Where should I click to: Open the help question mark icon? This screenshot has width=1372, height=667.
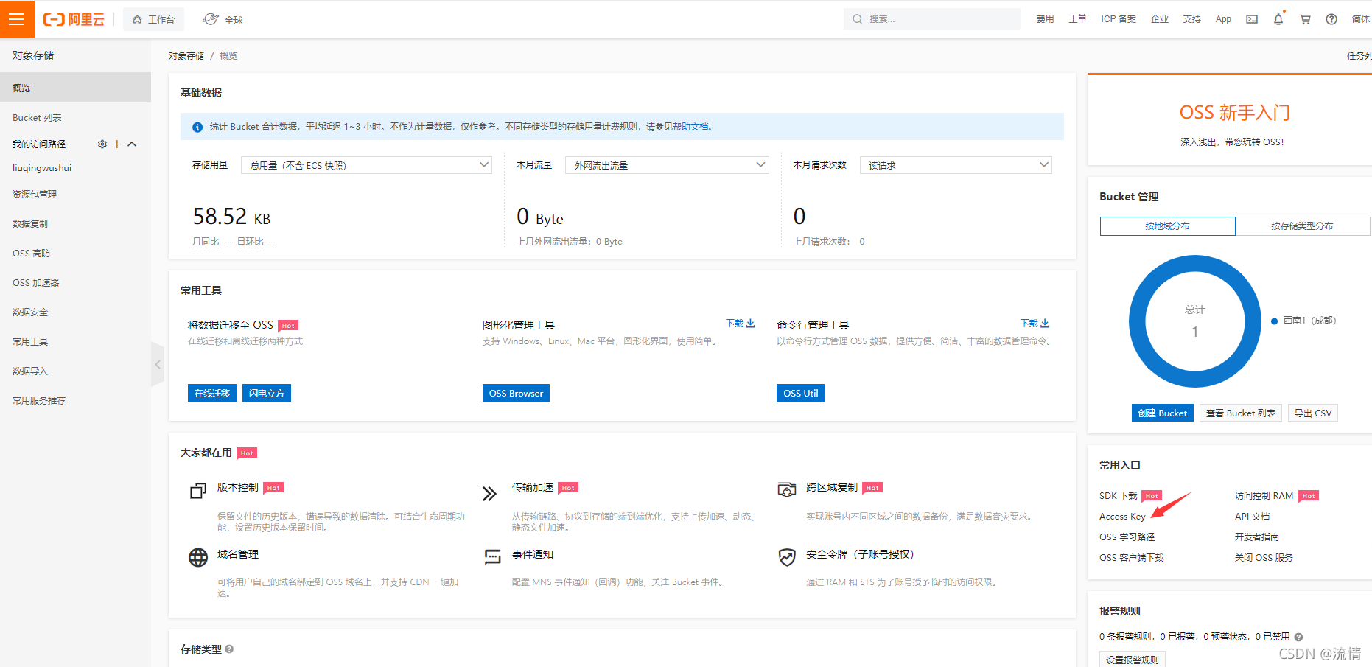click(x=1331, y=19)
